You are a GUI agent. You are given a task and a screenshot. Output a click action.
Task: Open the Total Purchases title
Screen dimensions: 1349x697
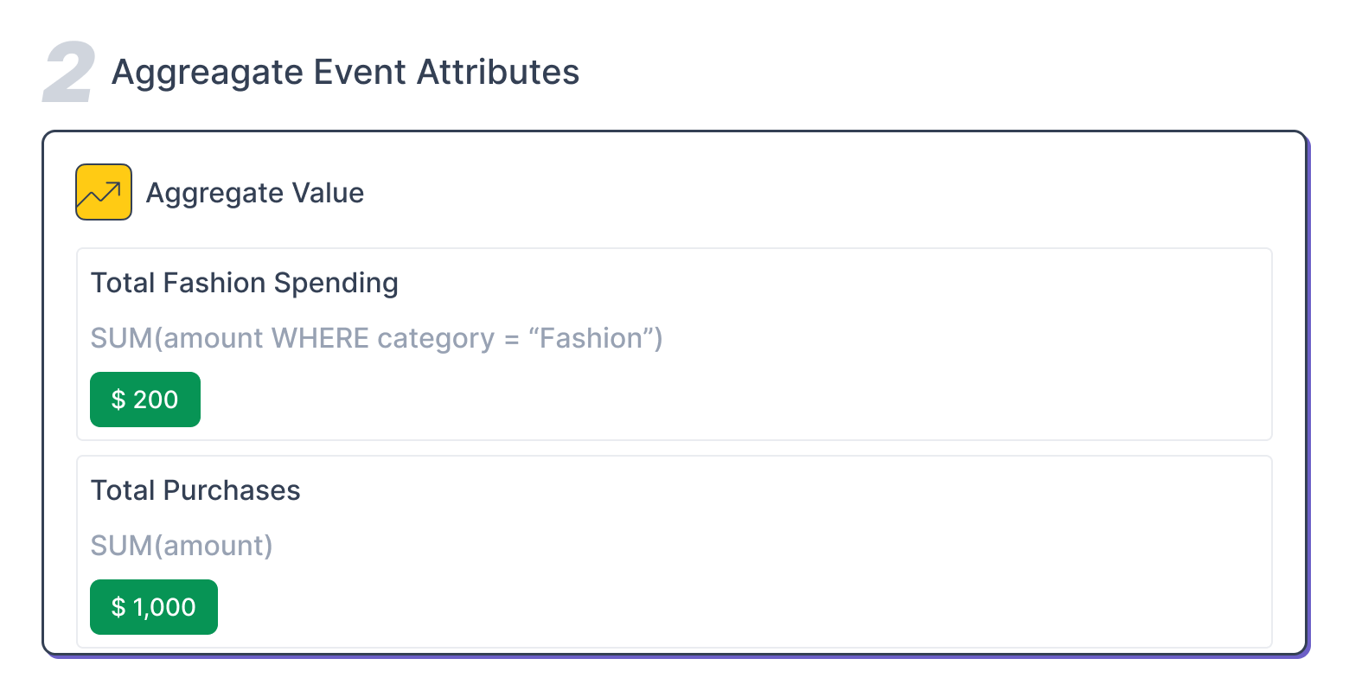click(195, 490)
